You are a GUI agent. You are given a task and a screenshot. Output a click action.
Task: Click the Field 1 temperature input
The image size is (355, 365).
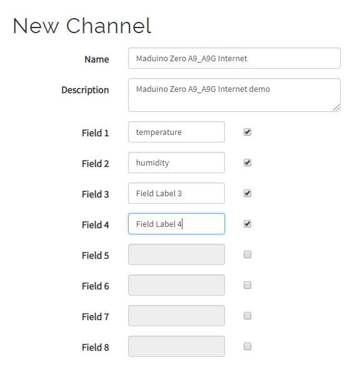[x=176, y=132]
